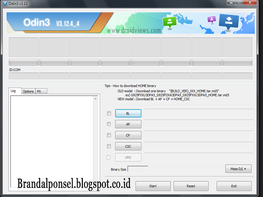
Task: Click the disabled UMS button
Action: point(128,157)
